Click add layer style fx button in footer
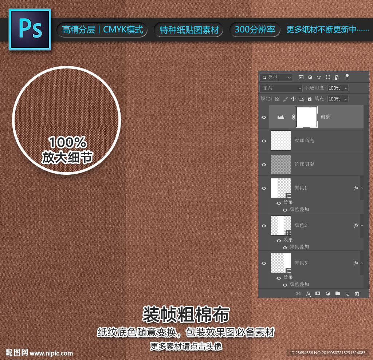The image size is (373, 360). pos(308,294)
